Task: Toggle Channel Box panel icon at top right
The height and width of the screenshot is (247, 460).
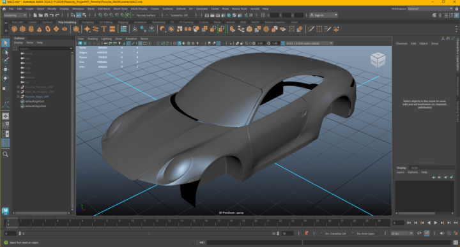Action: click(456, 15)
